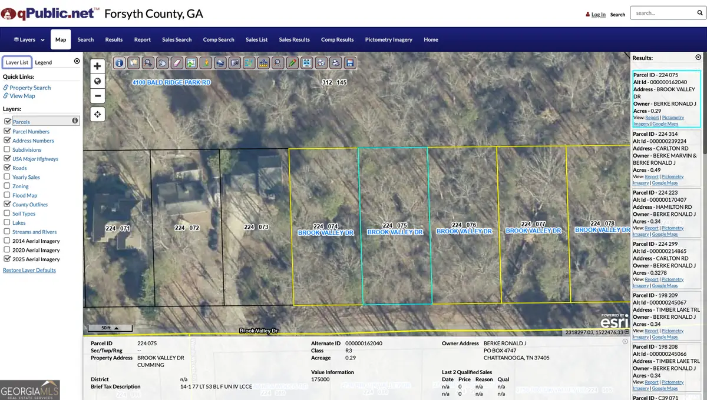Turn on the Flood Map layer
The image size is (707, 400).
(6, 195)
